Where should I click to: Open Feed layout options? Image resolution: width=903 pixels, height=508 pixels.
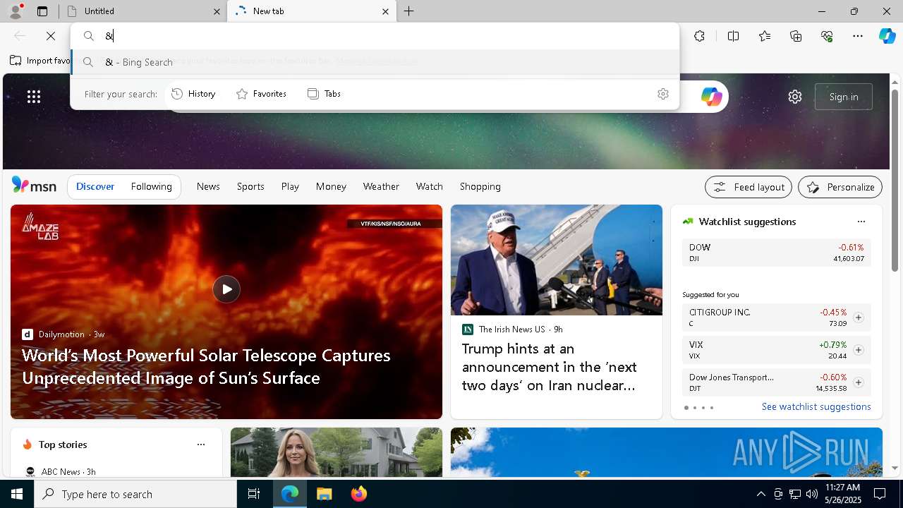click(749, 187)
